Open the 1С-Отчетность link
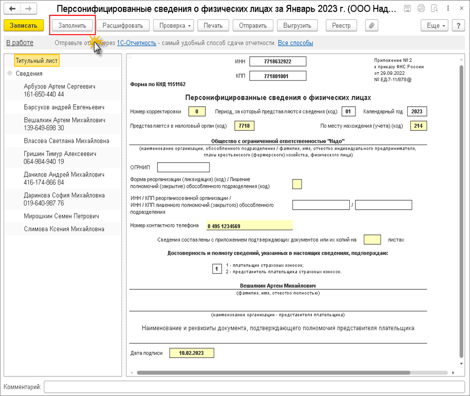 point(136,43)
